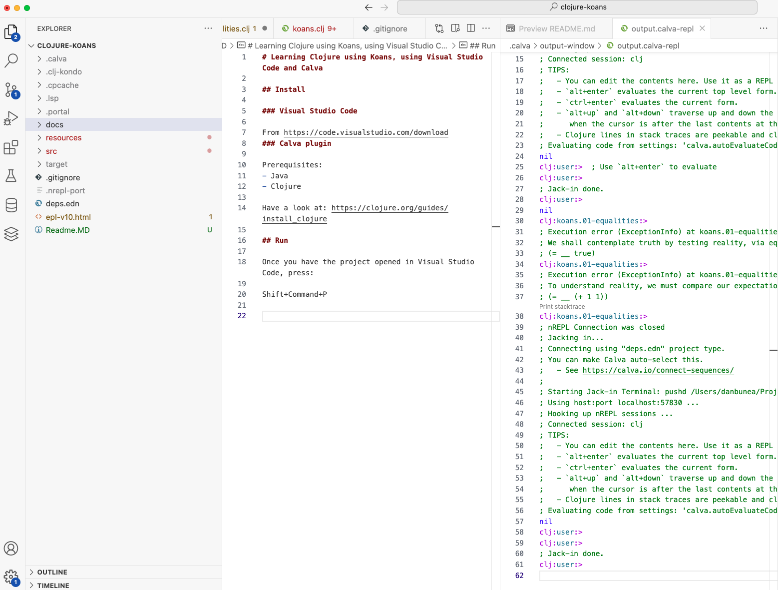Open Explorer views and more actions menu
This screenshot has width=778, height=590.
coord(208,28)
